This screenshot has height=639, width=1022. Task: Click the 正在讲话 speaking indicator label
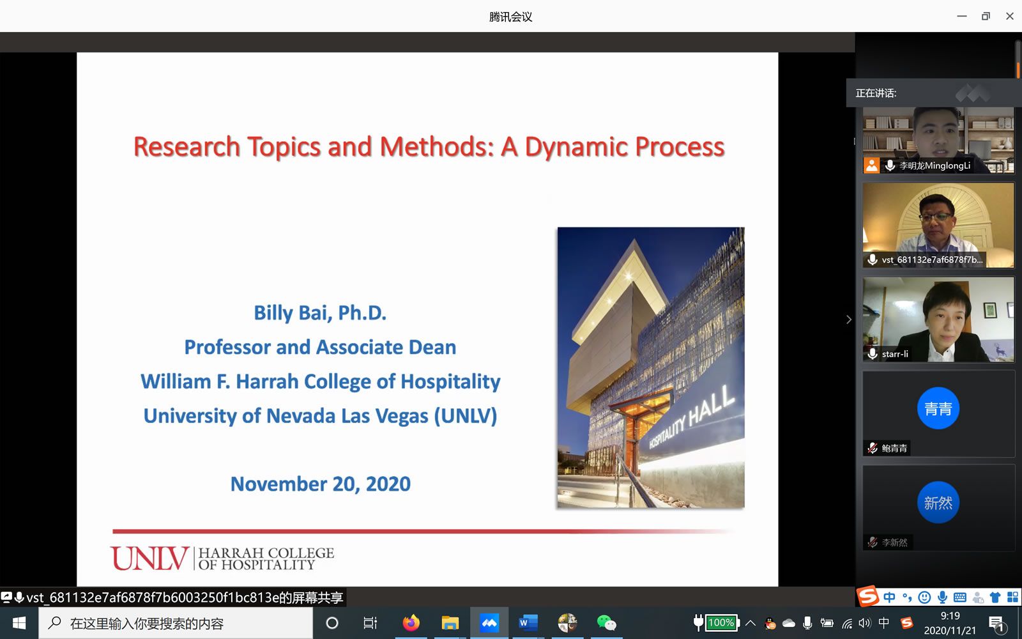876,93
